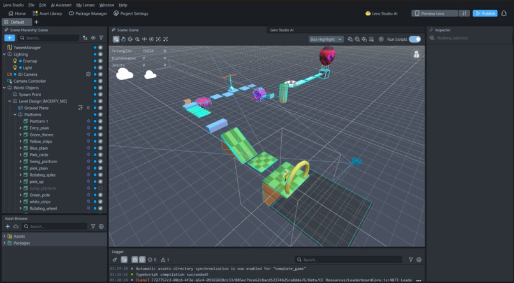Click the cloud icon in Asset Browser

click(x=16, y=227)
